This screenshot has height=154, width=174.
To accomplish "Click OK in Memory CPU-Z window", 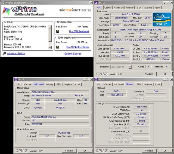I will 165,151.
